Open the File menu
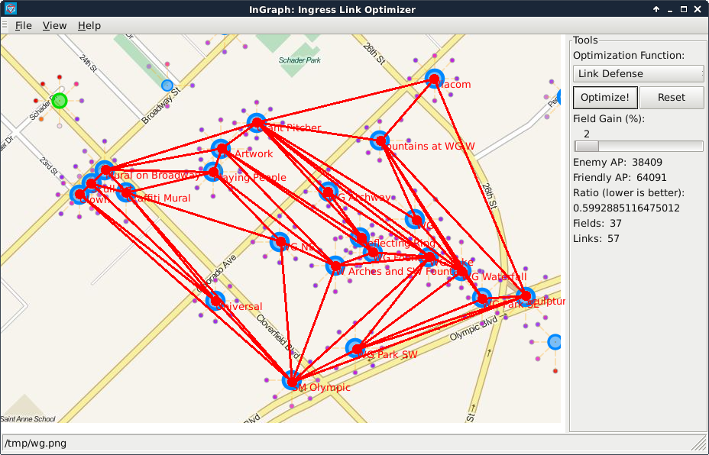 click(23, 25)
